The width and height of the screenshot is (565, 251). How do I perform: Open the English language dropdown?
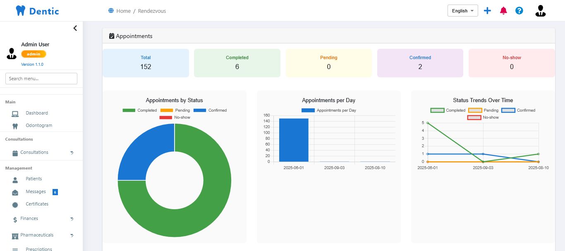[462, 11]
